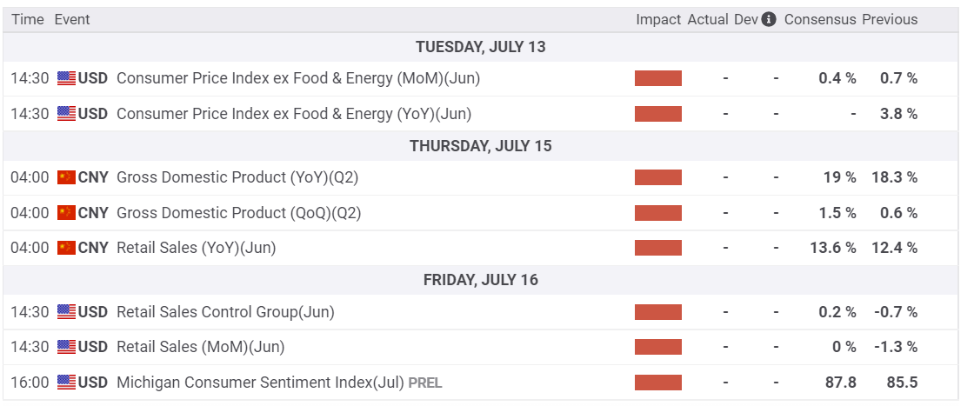Image resolution: width=974 pixels, height=406 pixels.
Task: Click the impact bar for GDP (YoY)(Q2)
Action: [658, 177]
